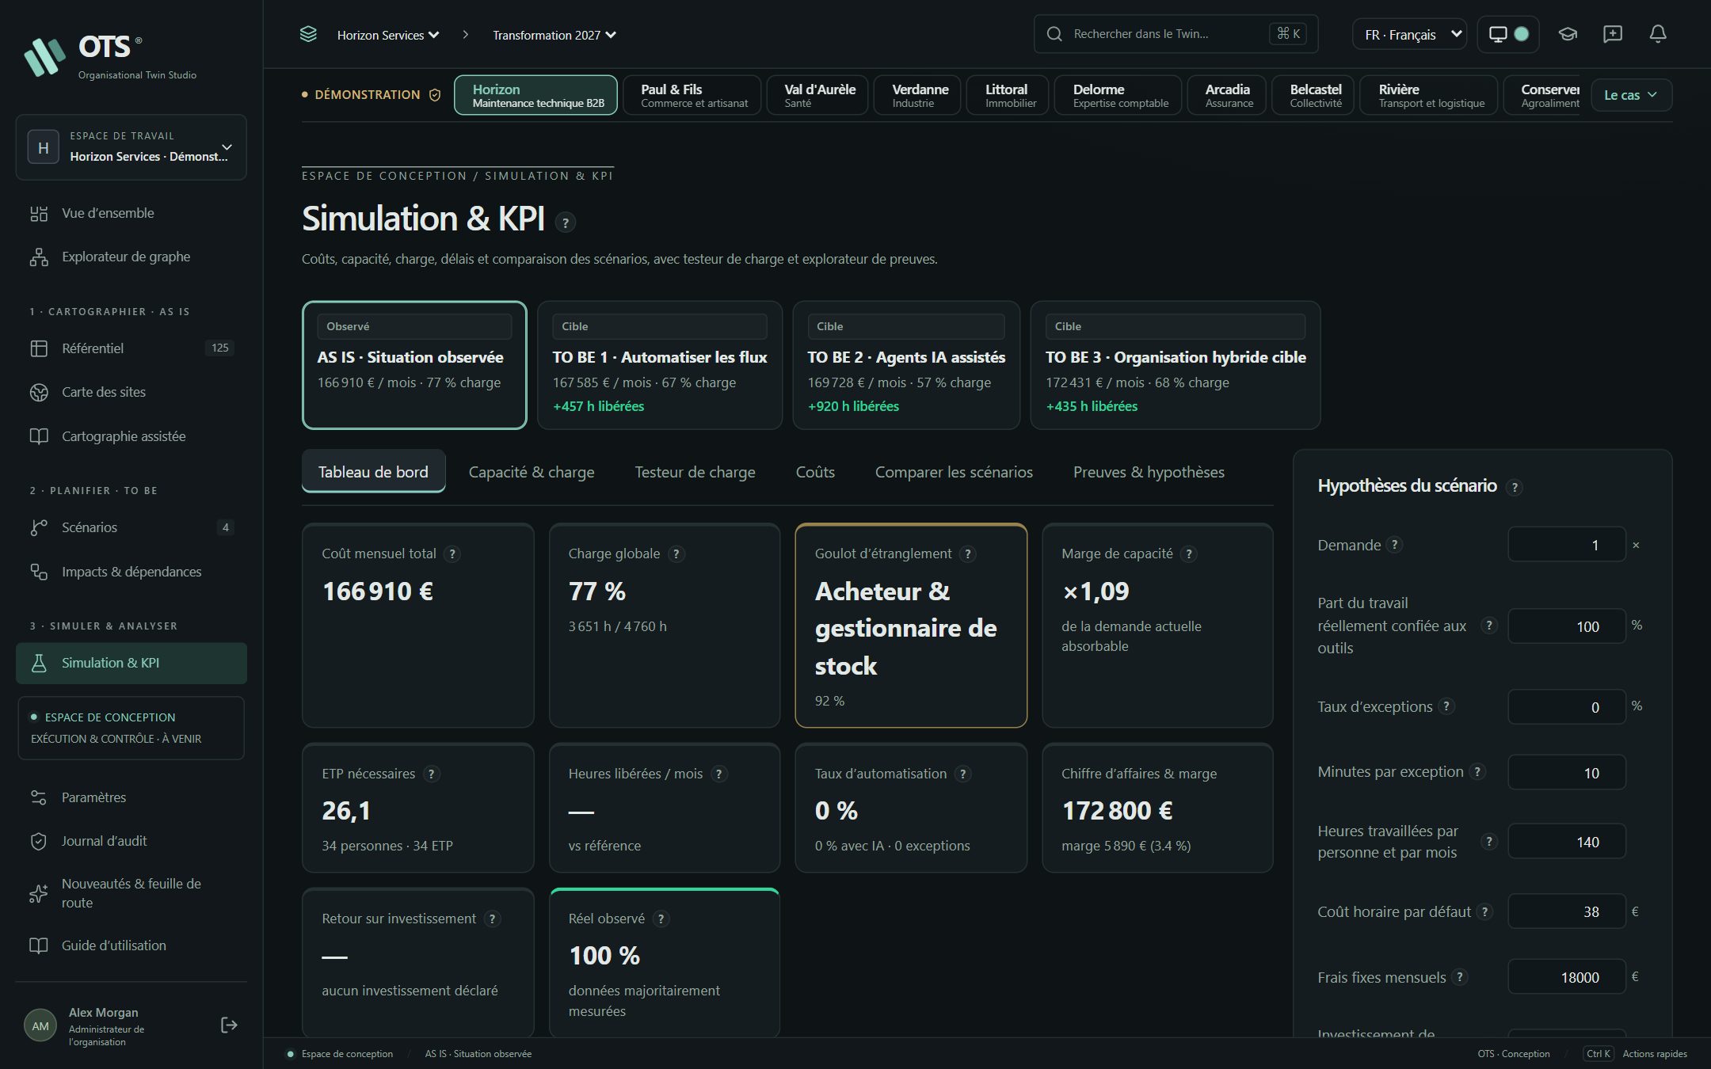Open Carte des sites

tap(131, 393)
